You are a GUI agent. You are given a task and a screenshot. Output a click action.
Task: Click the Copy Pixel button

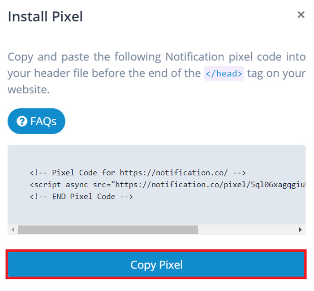(156, 264)
